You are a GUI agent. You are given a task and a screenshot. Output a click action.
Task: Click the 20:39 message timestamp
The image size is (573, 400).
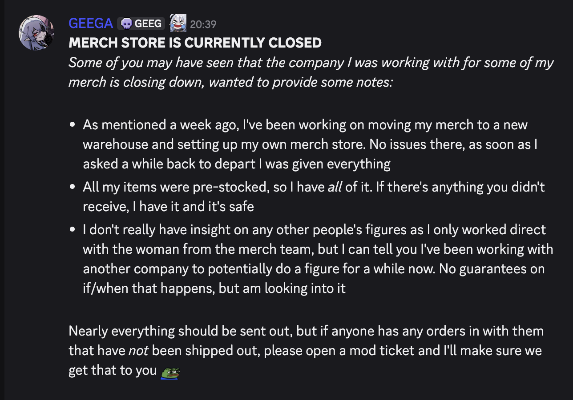pyautogui.click(x=203, y=24)
